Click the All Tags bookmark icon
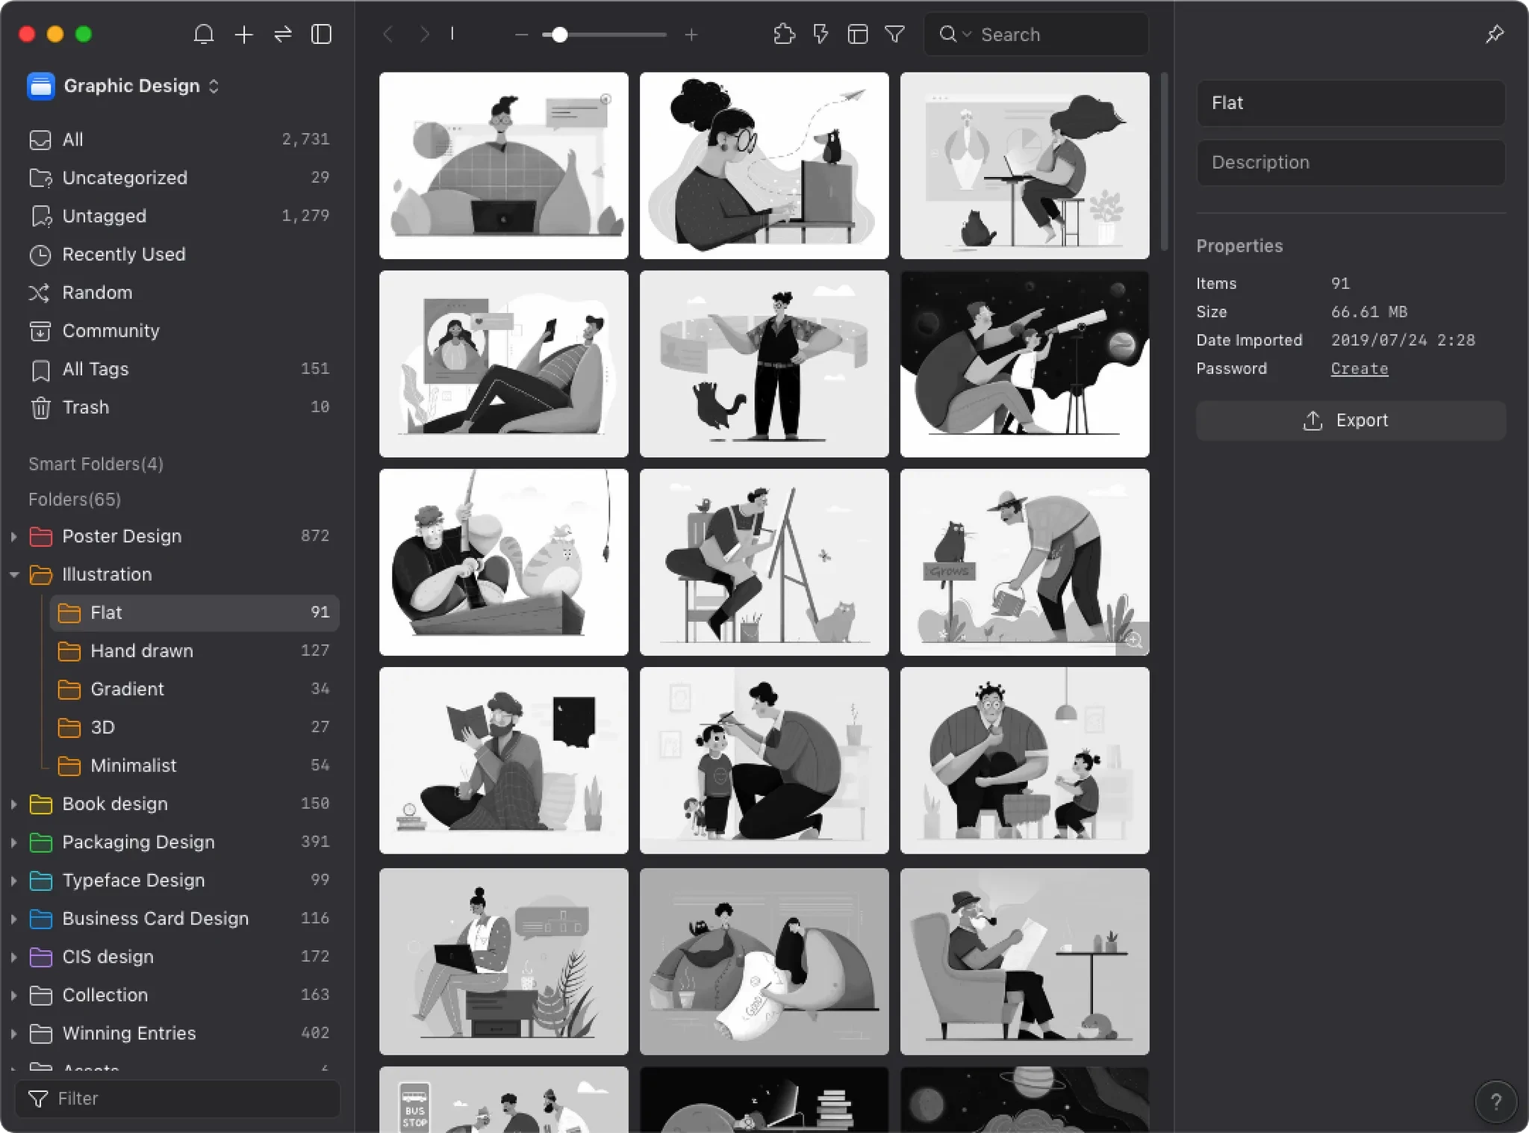This screenshot has height=1133, width=1529. (40, 370)
